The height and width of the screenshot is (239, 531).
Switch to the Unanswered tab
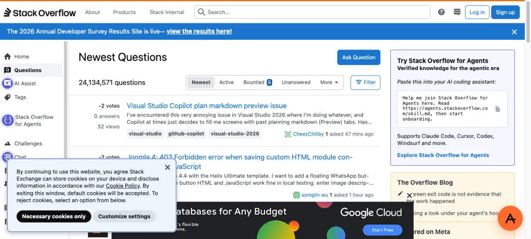click(296, 82)
